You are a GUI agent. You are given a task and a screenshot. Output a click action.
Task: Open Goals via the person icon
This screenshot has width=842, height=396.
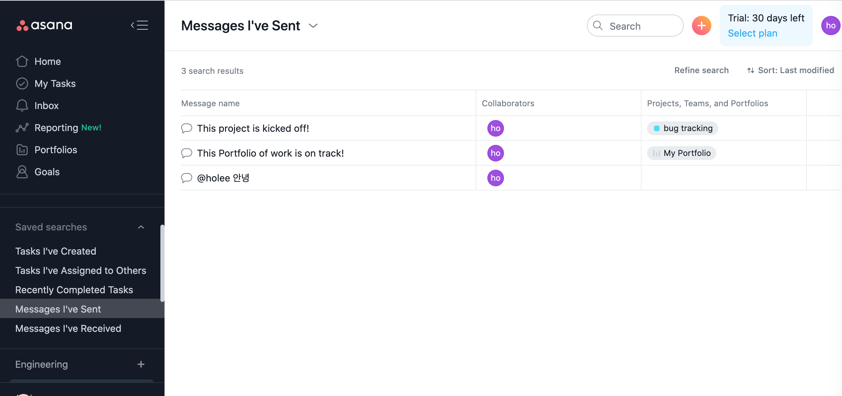[22, 172]
